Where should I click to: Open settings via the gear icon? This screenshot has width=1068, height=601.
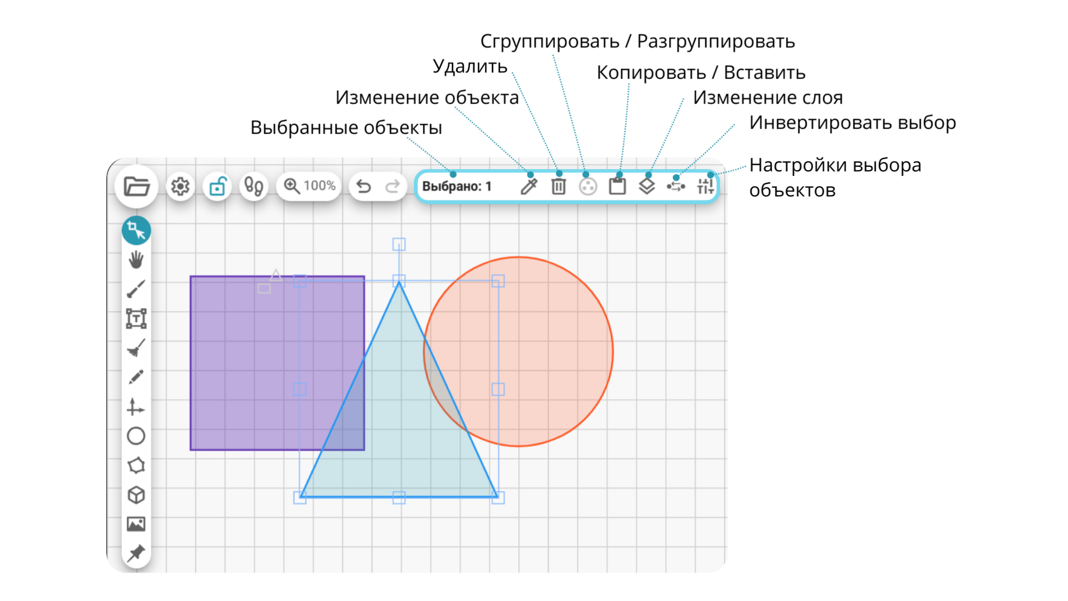tap(180, 186)
